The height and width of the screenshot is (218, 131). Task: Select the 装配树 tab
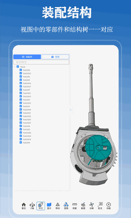27,57
